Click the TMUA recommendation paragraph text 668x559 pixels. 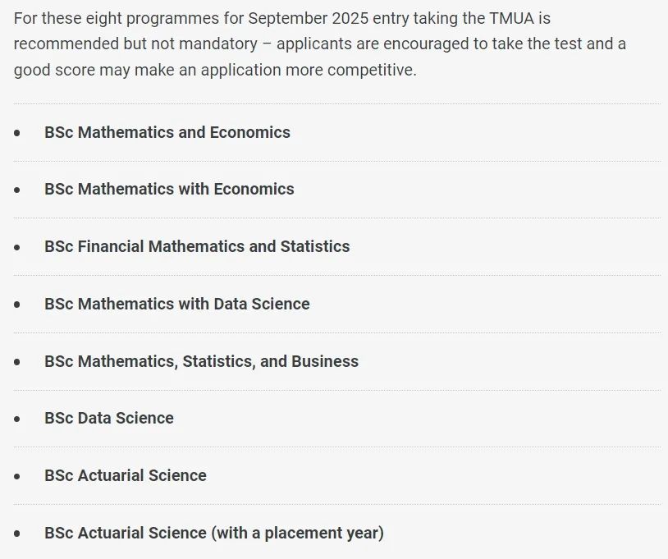pos(319,44)
